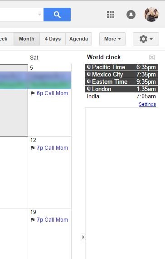Close the World clock gadget
Image resolution: width=165 pixels, height=259 pixels.
coord(152,57)
